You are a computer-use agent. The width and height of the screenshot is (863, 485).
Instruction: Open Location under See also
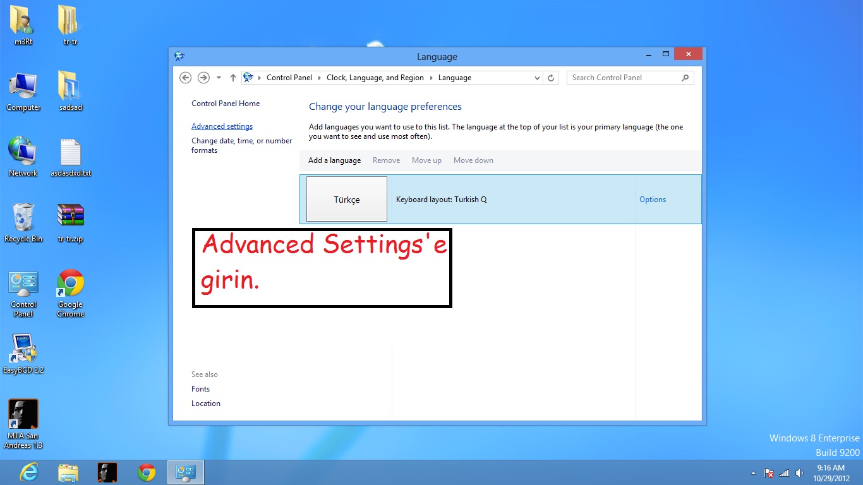[206, 404]
